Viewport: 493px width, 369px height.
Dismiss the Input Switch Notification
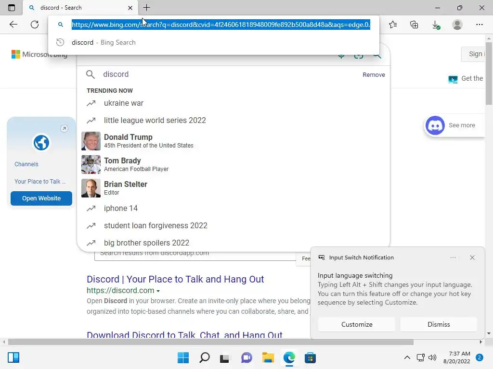438,324
